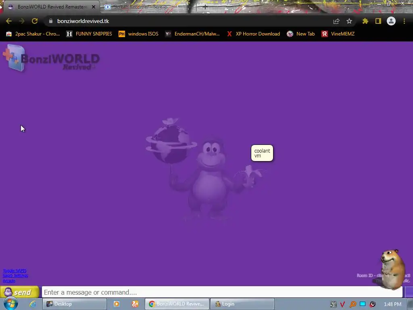Open the New Tab bookmark
413x310 pixels.
pyautogui.click(x=301, y=34)
